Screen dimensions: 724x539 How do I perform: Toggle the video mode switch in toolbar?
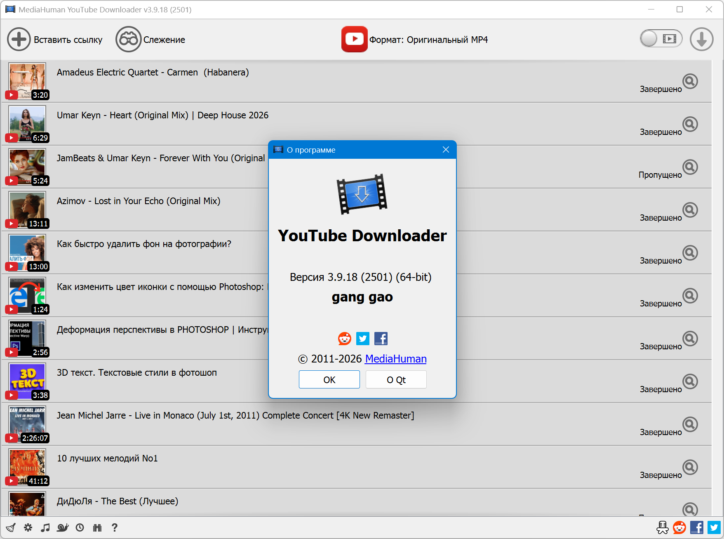point(661,39)
